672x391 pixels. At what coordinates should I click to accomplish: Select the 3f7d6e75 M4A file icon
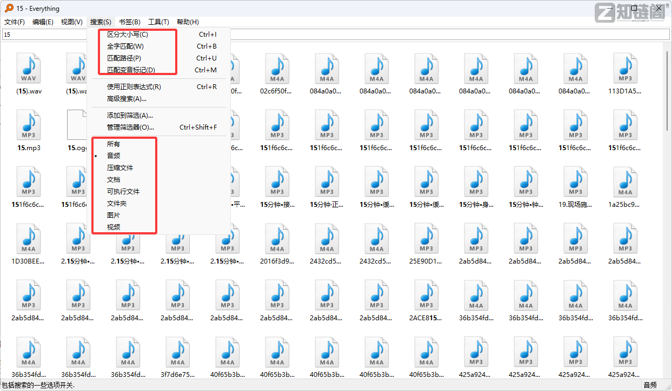[x=178, y=352]
